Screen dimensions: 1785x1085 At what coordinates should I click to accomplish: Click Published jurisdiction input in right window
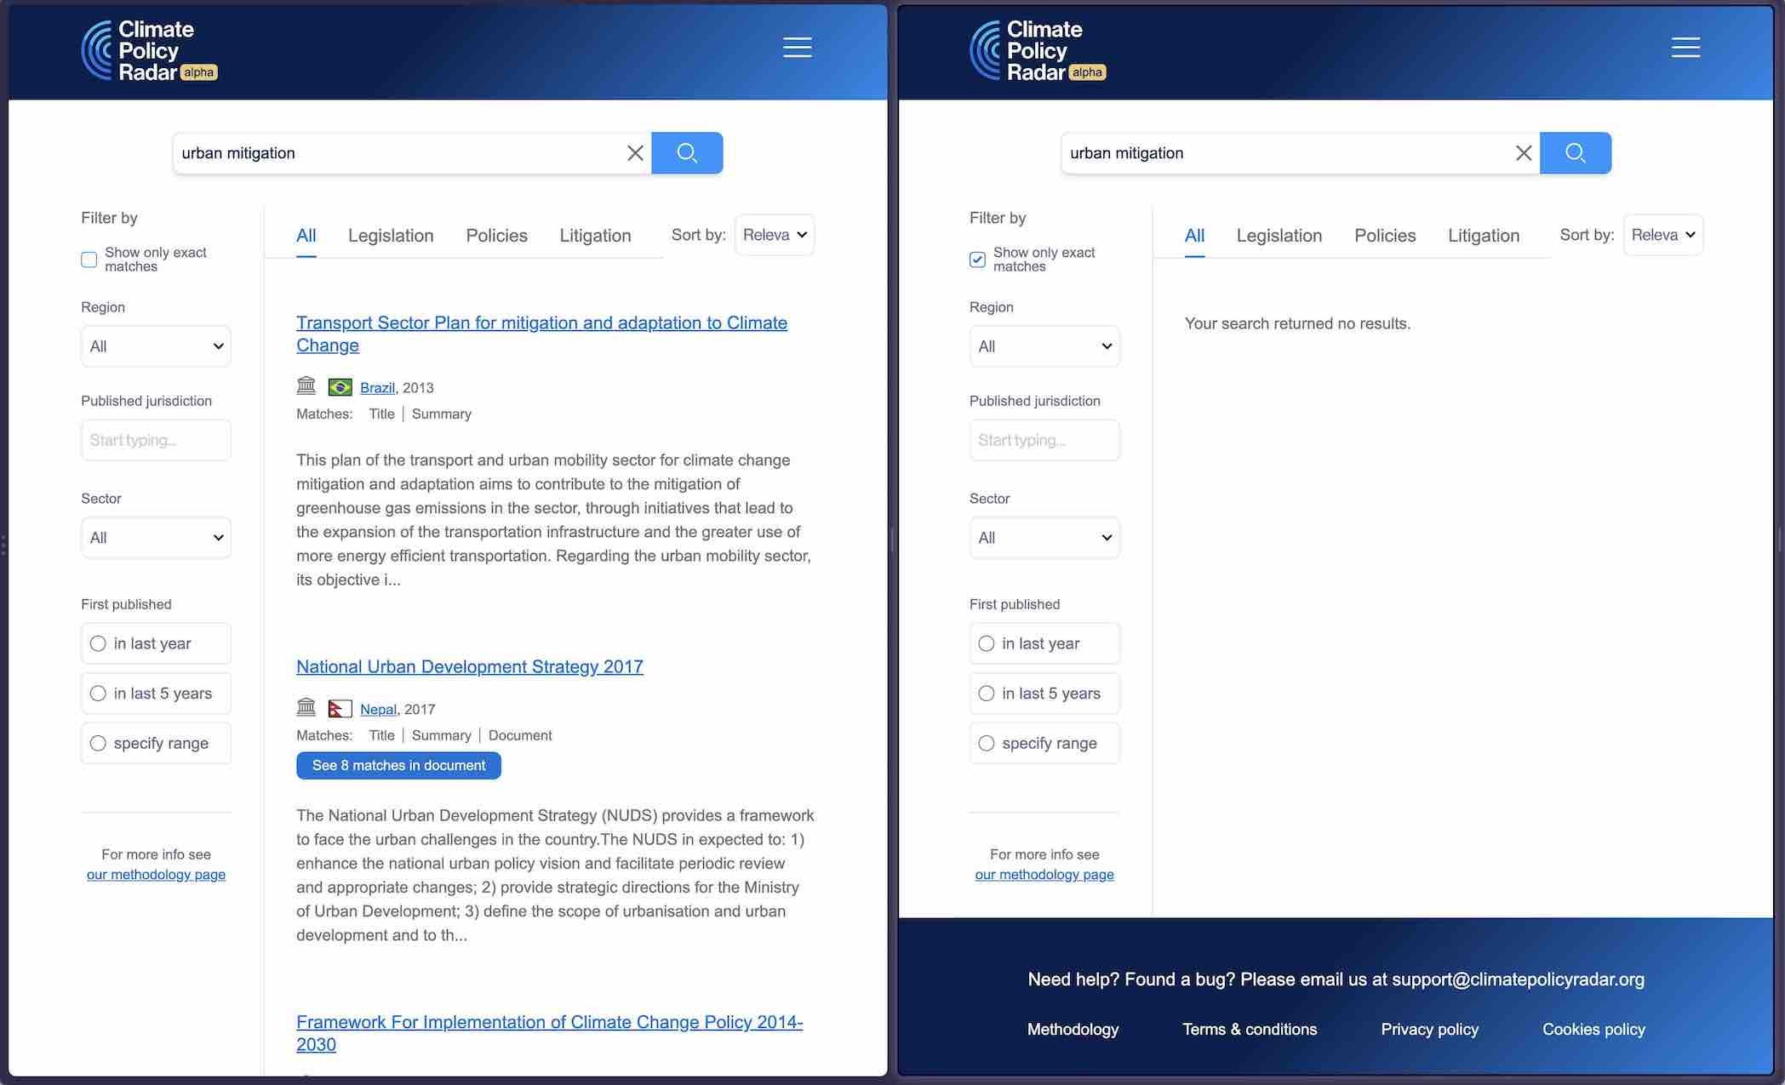(1044, 440)
